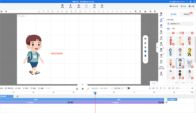This screenshot has width=196, height=113.
Task: Click the Preview icon in top toolbar
Action: pos(70,6)
